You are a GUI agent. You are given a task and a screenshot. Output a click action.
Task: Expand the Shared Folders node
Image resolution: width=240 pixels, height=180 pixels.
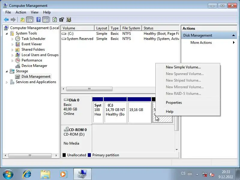[12, 50]
